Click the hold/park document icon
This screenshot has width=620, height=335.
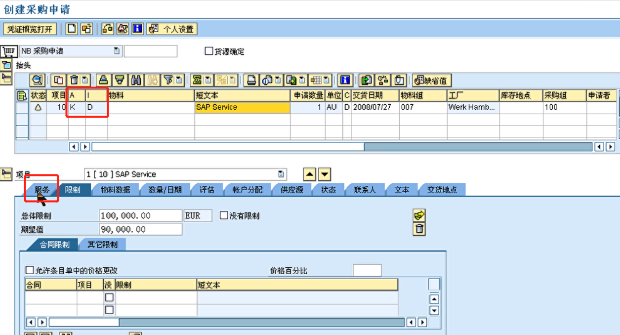tap(108, 29)
